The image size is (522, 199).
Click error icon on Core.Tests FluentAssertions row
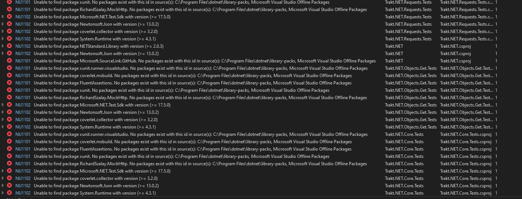tap(9, 149)
